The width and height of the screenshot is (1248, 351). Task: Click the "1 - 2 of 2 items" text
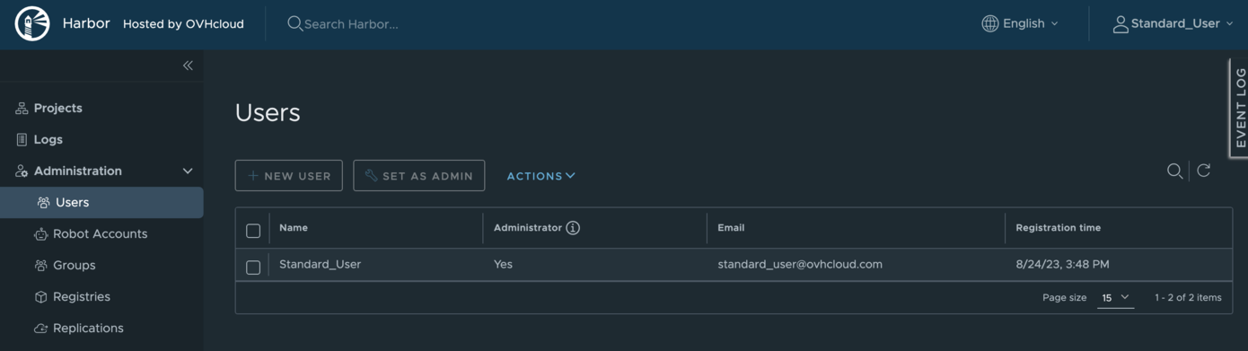coord(1188,297)
